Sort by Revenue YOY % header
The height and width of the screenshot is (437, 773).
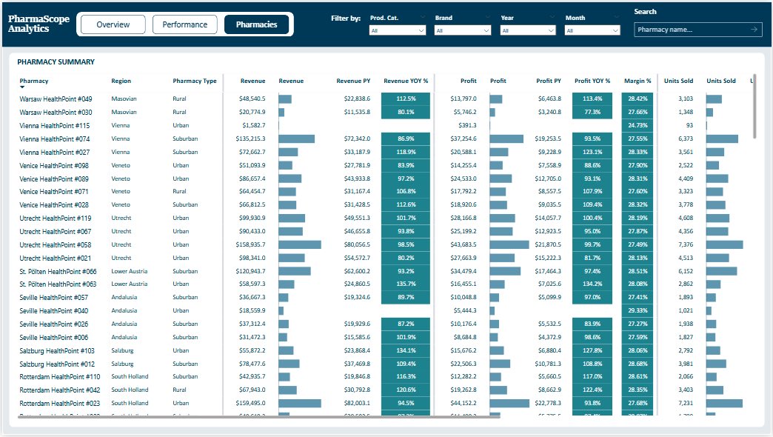(x=406, y=81)
